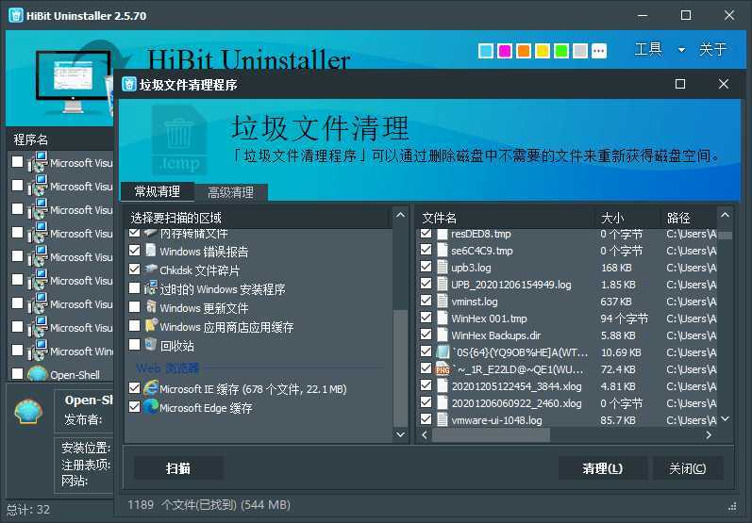752x523 pixels.
Task: Select the WinHex Backups.dir file row
Action: tap(567, 335)
